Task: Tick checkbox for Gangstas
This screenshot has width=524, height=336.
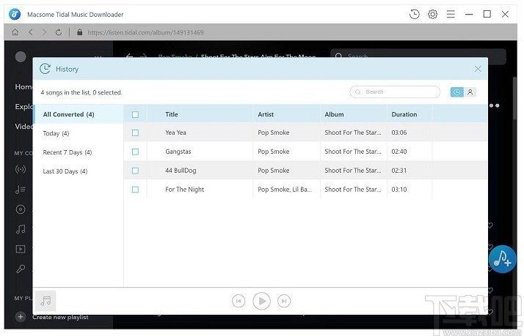Action: point(135,152)
